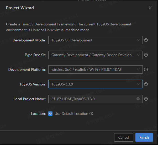Image resolution: width=158 pixels, height=145 pixels.
Task: Click help icon next to Type Dev Kit
Action: point(146,55)
